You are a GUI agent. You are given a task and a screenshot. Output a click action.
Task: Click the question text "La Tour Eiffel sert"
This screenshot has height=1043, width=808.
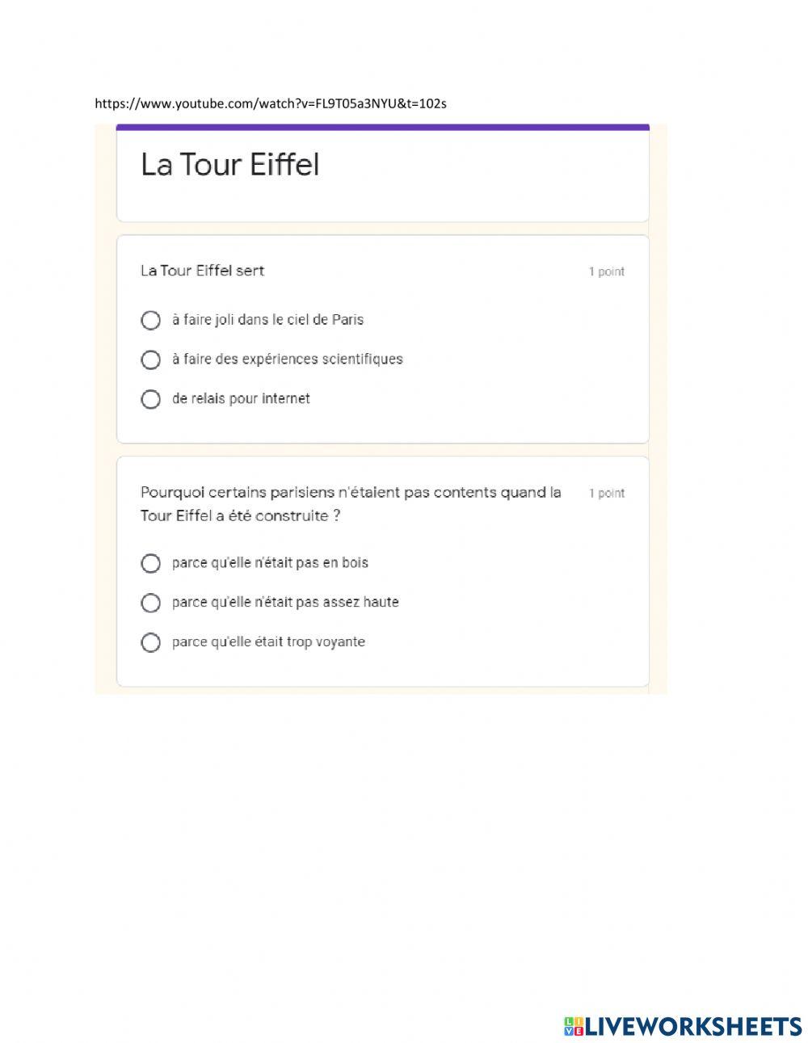pyautogui.click(x=202, y=271)
